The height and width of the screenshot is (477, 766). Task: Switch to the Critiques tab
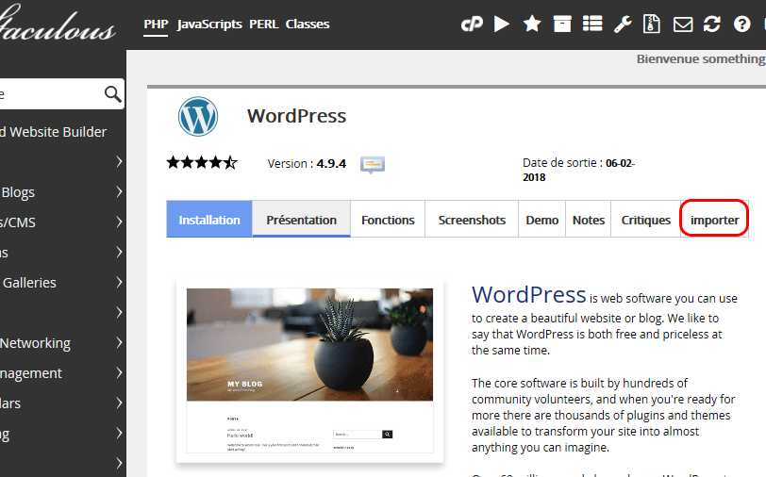[x=646, y=220]
